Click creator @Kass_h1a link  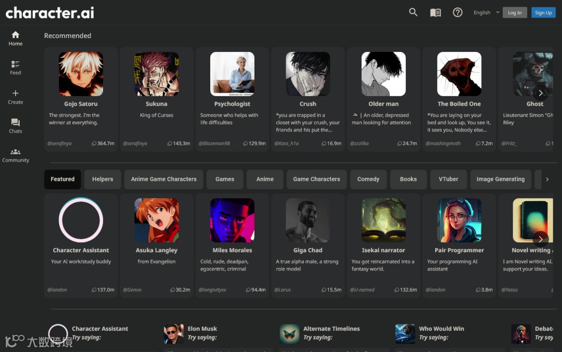(x=286, y=143)
